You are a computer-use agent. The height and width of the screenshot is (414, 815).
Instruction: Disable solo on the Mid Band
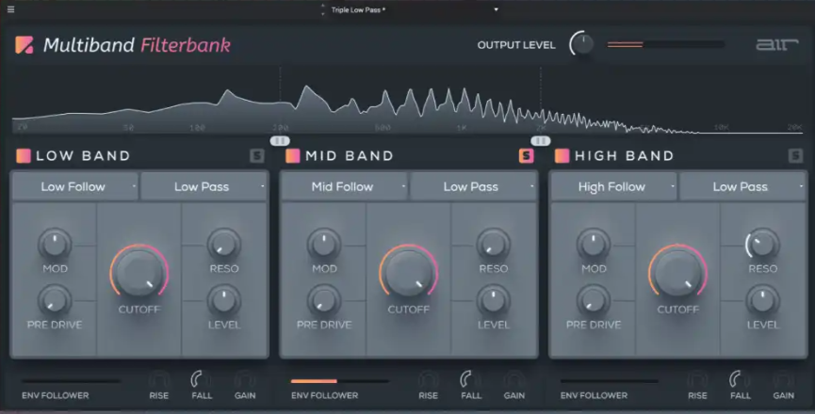point(526,155)
